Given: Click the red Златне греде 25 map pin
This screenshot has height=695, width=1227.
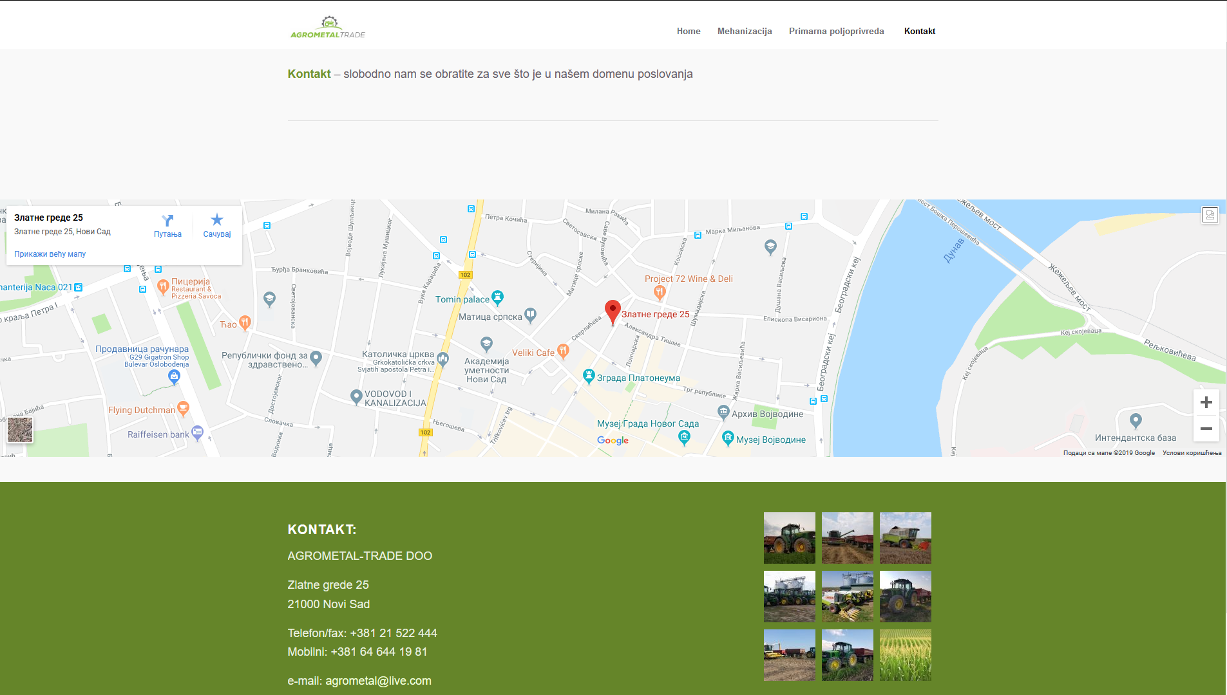Looking at the screenshot, I should click(x=612, y=311).
